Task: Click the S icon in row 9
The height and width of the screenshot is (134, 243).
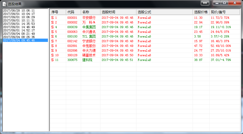Action: 52,50
